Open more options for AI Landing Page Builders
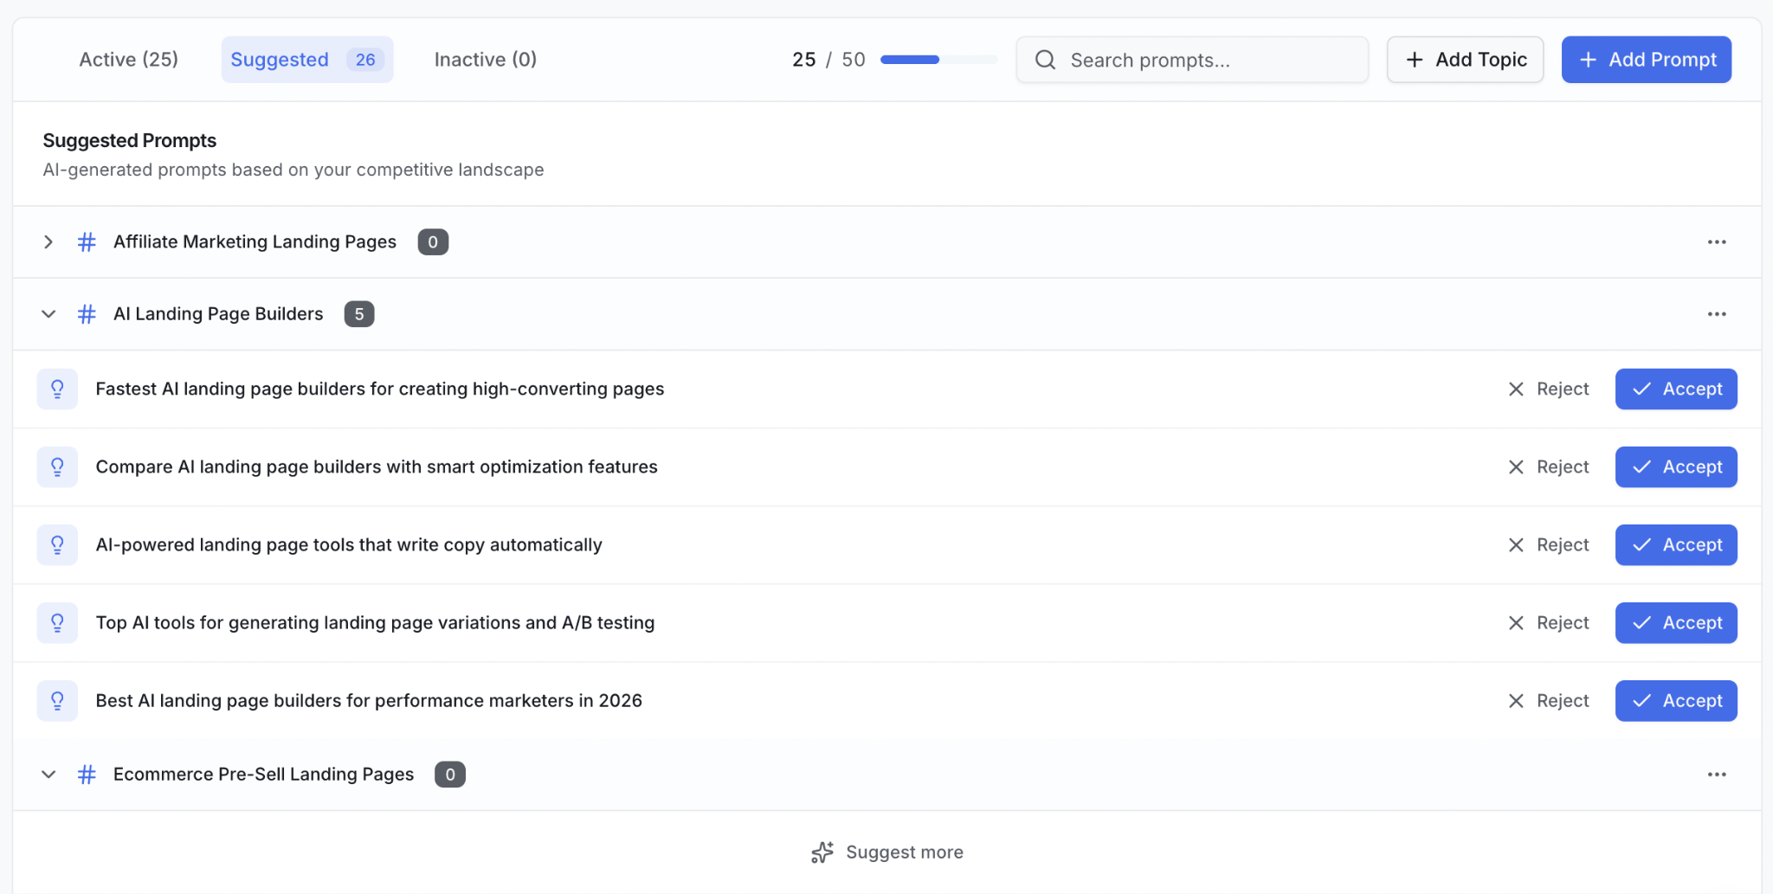This screenshot has height=894, width=1773. click(x=1717, y=314)
